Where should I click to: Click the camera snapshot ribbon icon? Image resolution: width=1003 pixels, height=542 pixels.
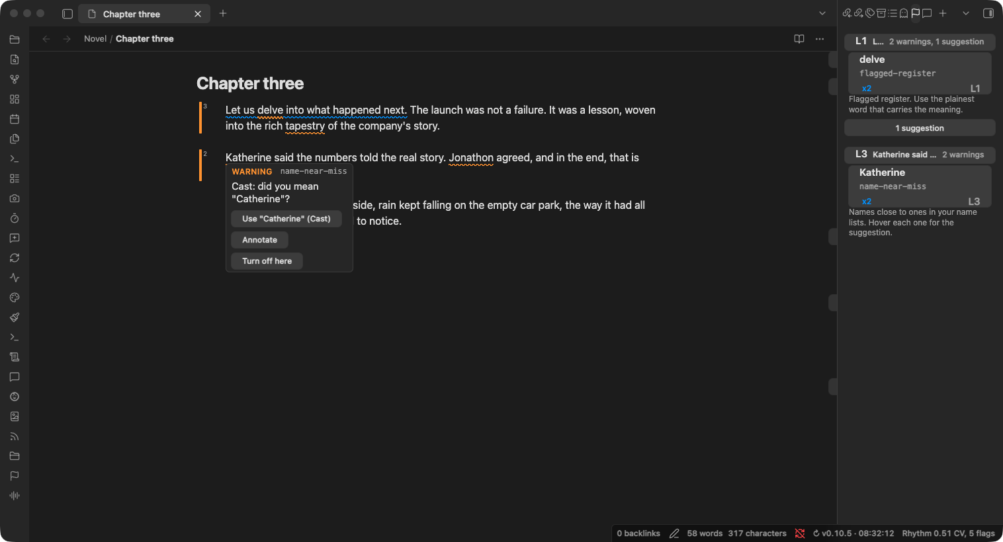click(x=15, y=198)
